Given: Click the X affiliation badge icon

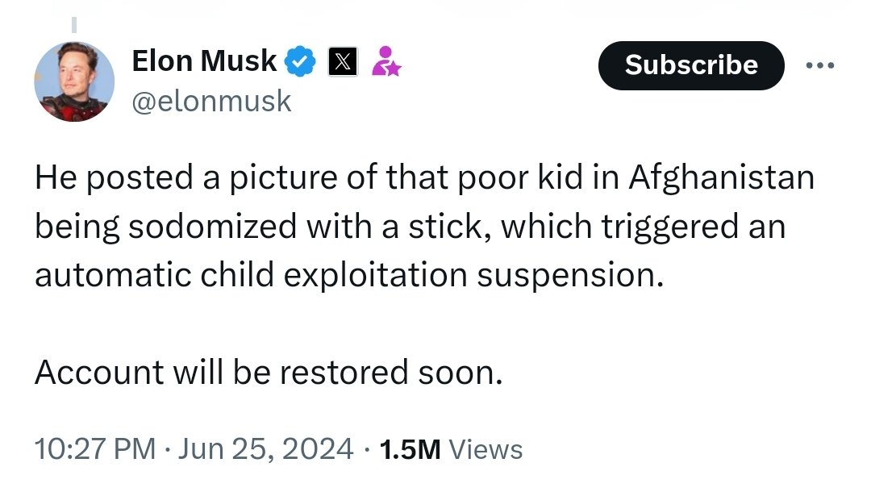Looking at the screenshot, I should (343, 62).
